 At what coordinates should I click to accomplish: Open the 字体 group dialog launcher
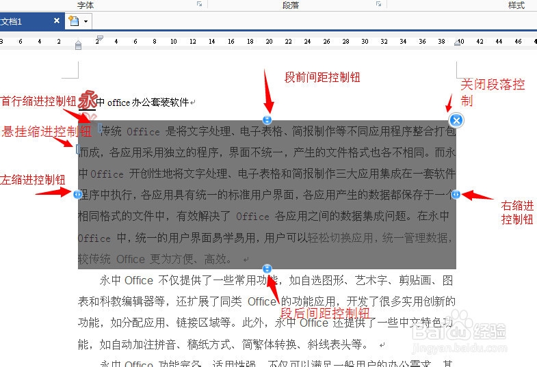coord(199,4)
